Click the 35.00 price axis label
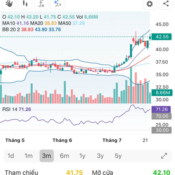 pyautogui.click(x=162, y=74)
